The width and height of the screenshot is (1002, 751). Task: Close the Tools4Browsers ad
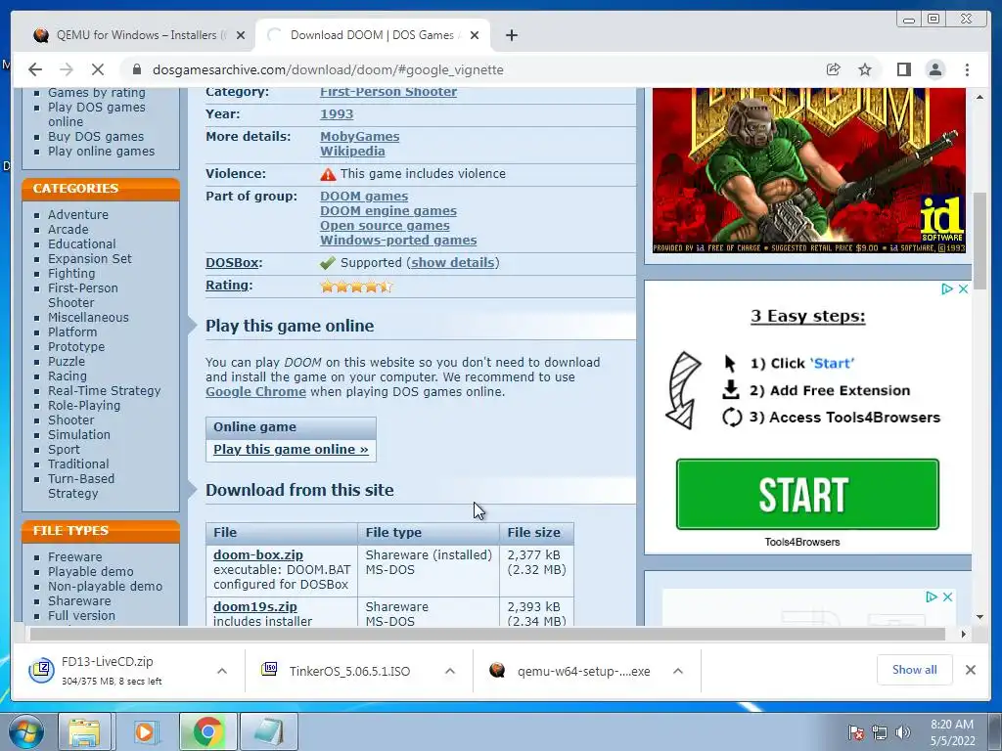pyautogui.click(x=963, y=288)
